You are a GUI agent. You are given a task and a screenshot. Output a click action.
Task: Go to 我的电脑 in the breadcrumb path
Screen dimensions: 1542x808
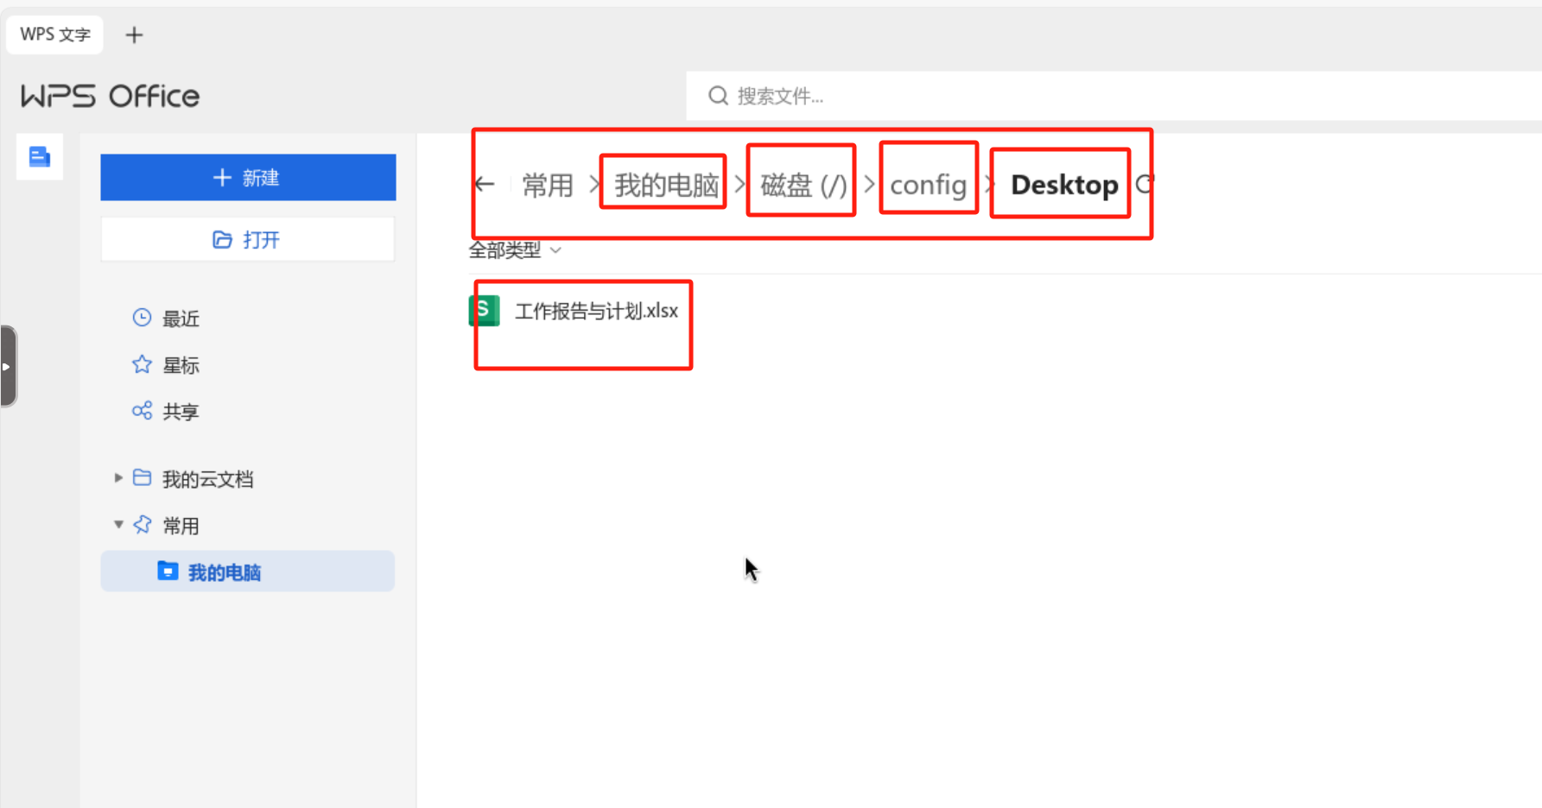[666, 185]
